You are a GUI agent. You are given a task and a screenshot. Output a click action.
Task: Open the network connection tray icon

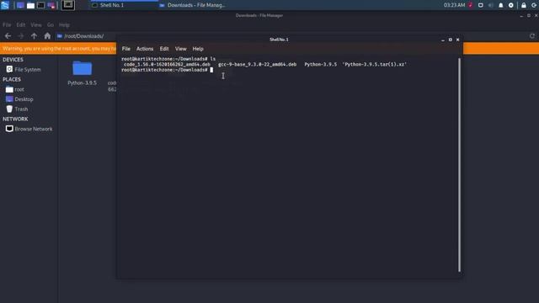(x=481, y=5)
